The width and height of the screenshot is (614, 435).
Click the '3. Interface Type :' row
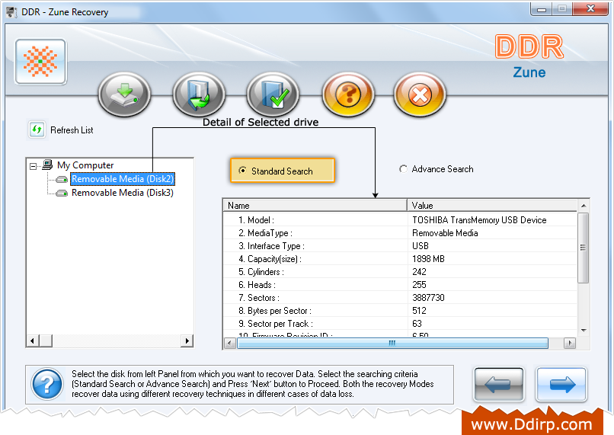tap(400, 246)
